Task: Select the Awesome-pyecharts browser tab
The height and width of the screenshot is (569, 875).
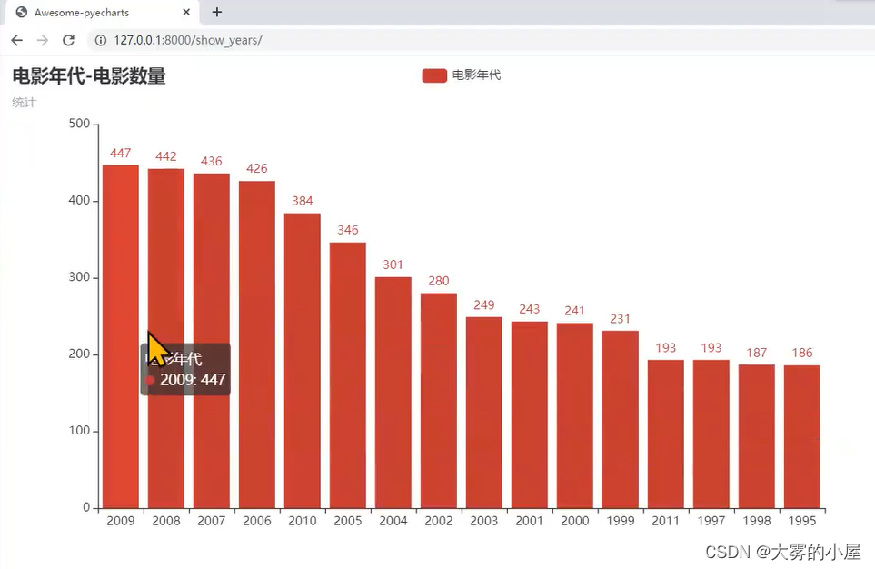Action: point(103,13)
